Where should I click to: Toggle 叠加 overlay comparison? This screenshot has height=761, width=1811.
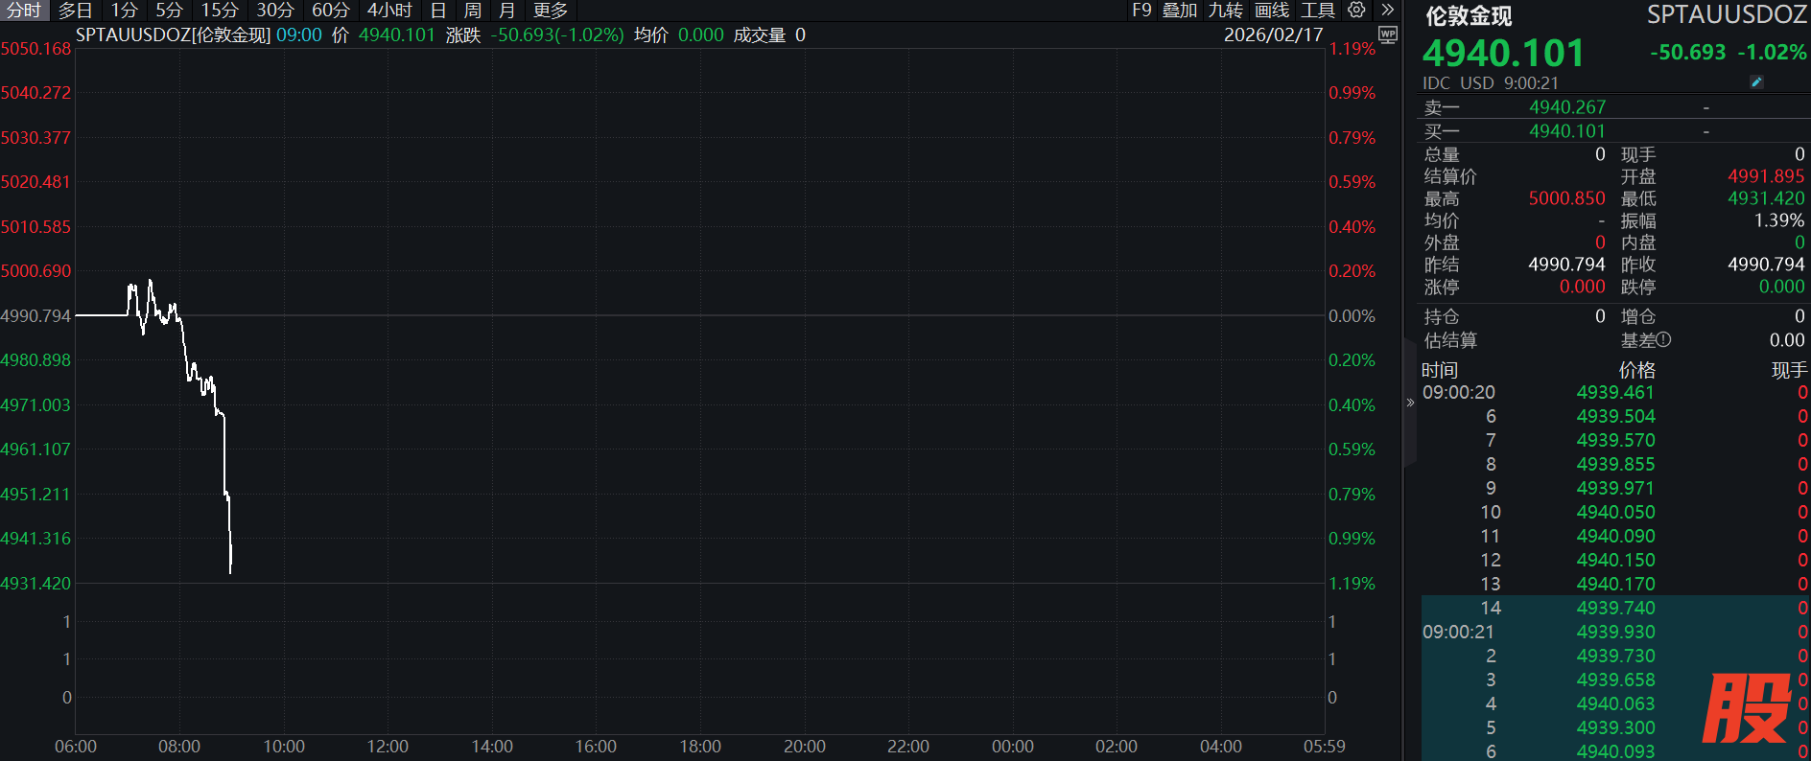(1180, 11)
